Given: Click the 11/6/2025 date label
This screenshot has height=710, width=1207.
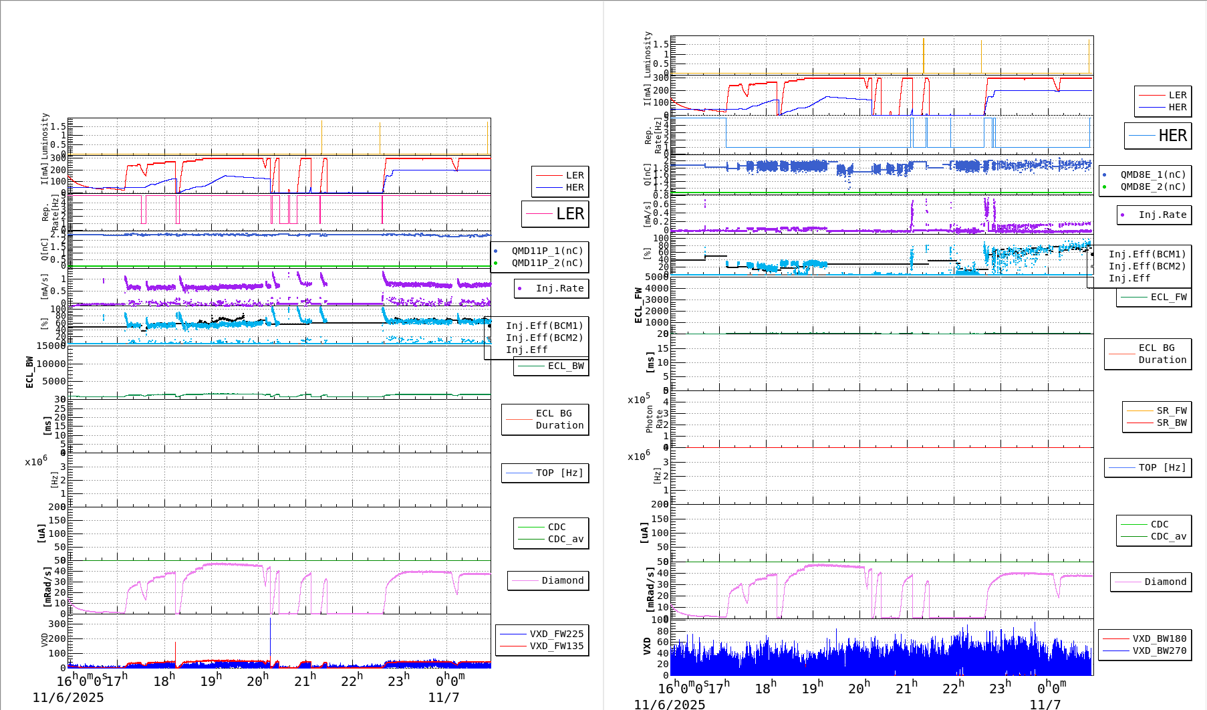Looking at the screenshot, I should click(69, 697).
